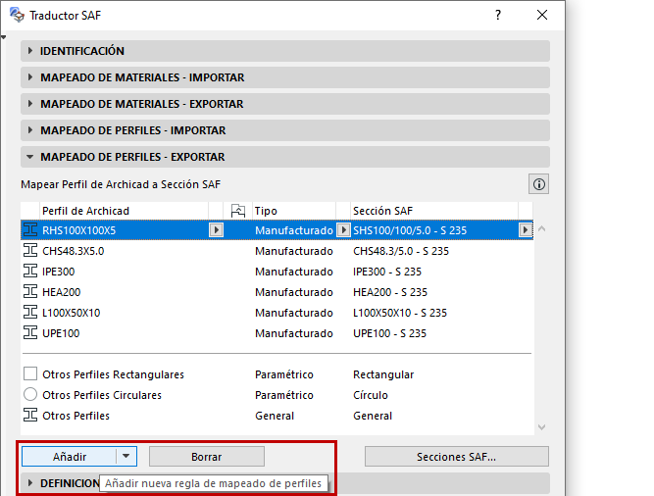Open SAF section arrow for SHS100/100/5.0 - S 235
This screenshot has width=654, height=496.
[526, 230]
